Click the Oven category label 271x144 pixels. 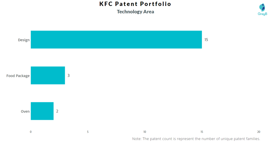[x=25, y=112]
